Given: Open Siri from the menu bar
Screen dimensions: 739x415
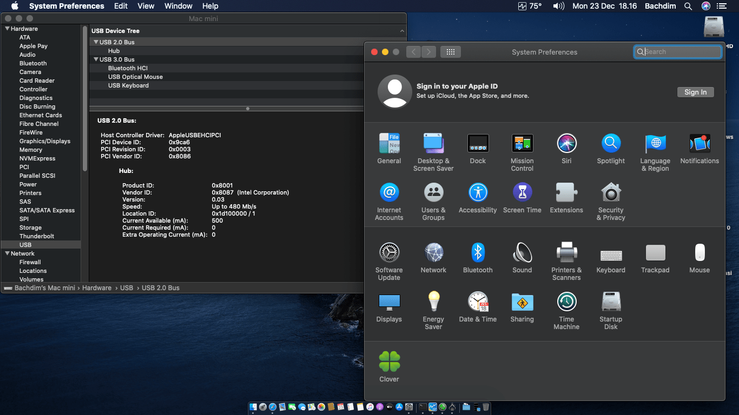Looking at the screenshot, I should click(x=705, y=6).
